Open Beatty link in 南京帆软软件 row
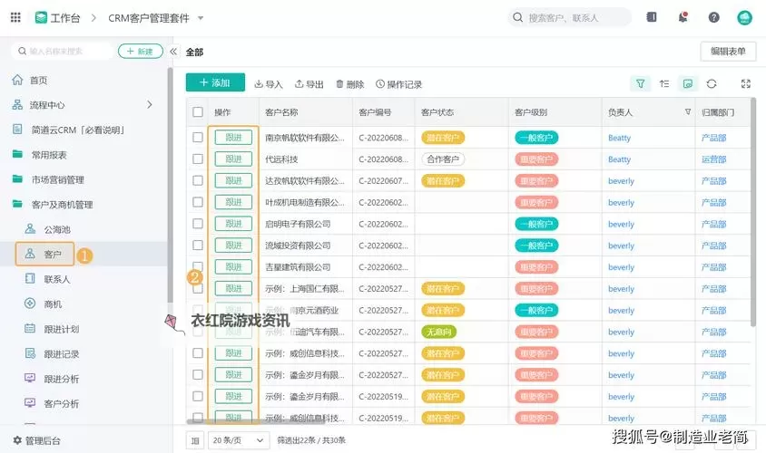 (x=620, y=138)
